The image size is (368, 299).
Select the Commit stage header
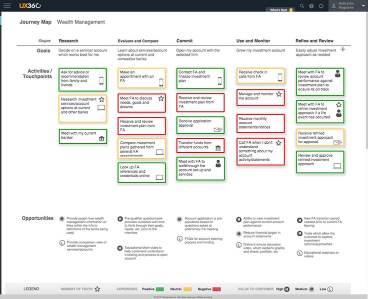pos(184,41)
